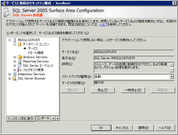178x135 pixels.
Task: Click the 一時停止(P) button
Action: [133, 90]
